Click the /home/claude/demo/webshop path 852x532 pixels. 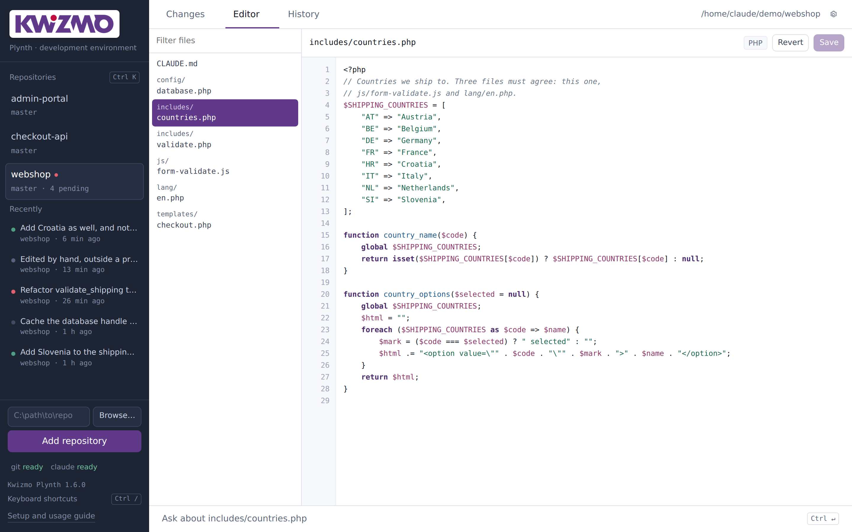(x=761, y=14)
